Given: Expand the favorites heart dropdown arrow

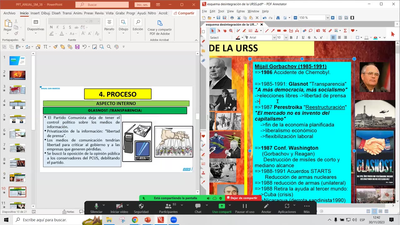Looking at the screenshot, I should tap(357, 31).
